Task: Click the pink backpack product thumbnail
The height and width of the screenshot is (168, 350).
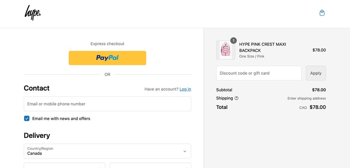Action: pos(226,50)
